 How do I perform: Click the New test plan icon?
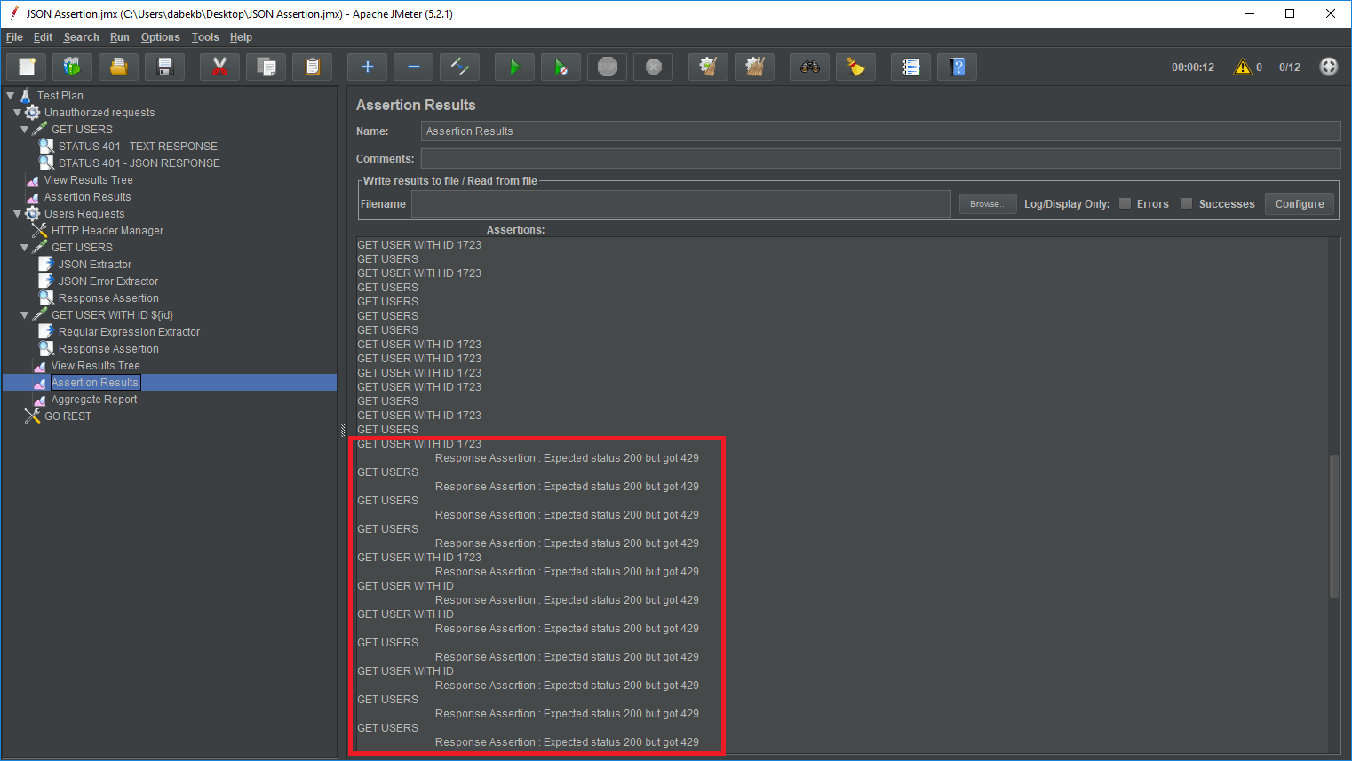27,67
